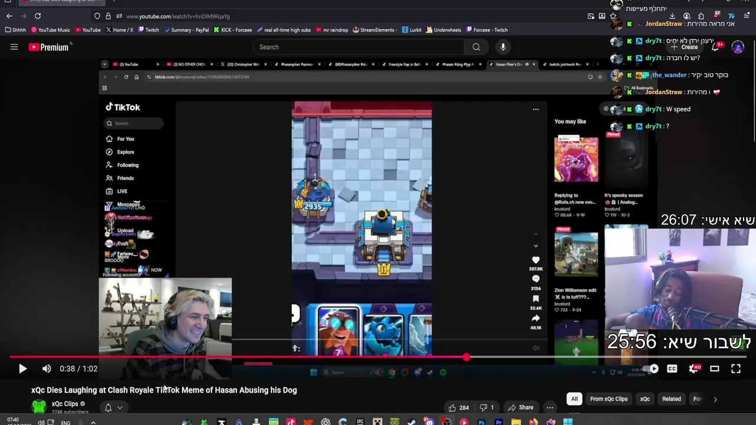Like the video with 284 likes
This screenshot has width=756, height=425.
[x=458, y=408]
